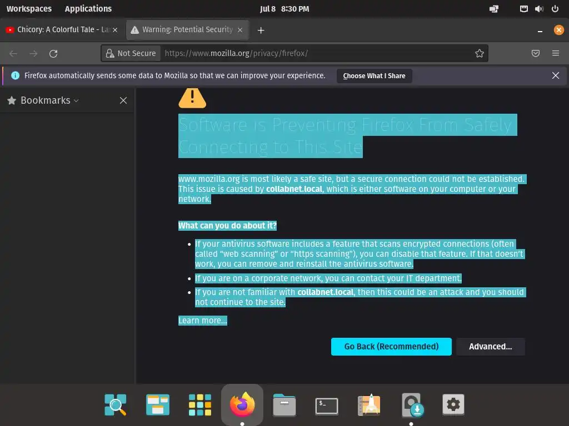Click the Choose What I Share button
The height and width of the screenshot is (426, 569).
pyautogui.click(x=374, y=75)
